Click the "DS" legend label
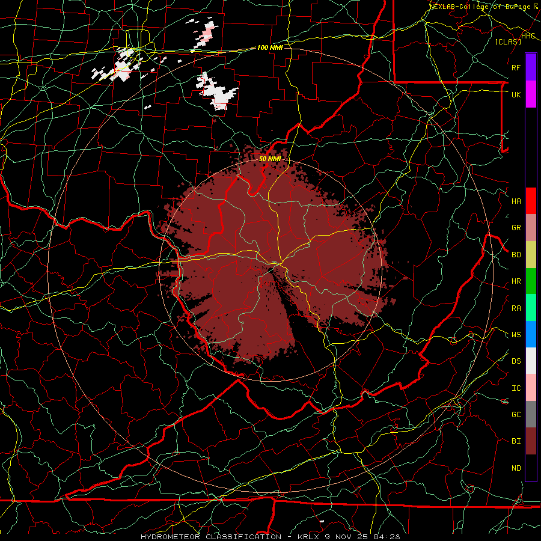Viewport: 541px width, 541px height. click(516, 361)
